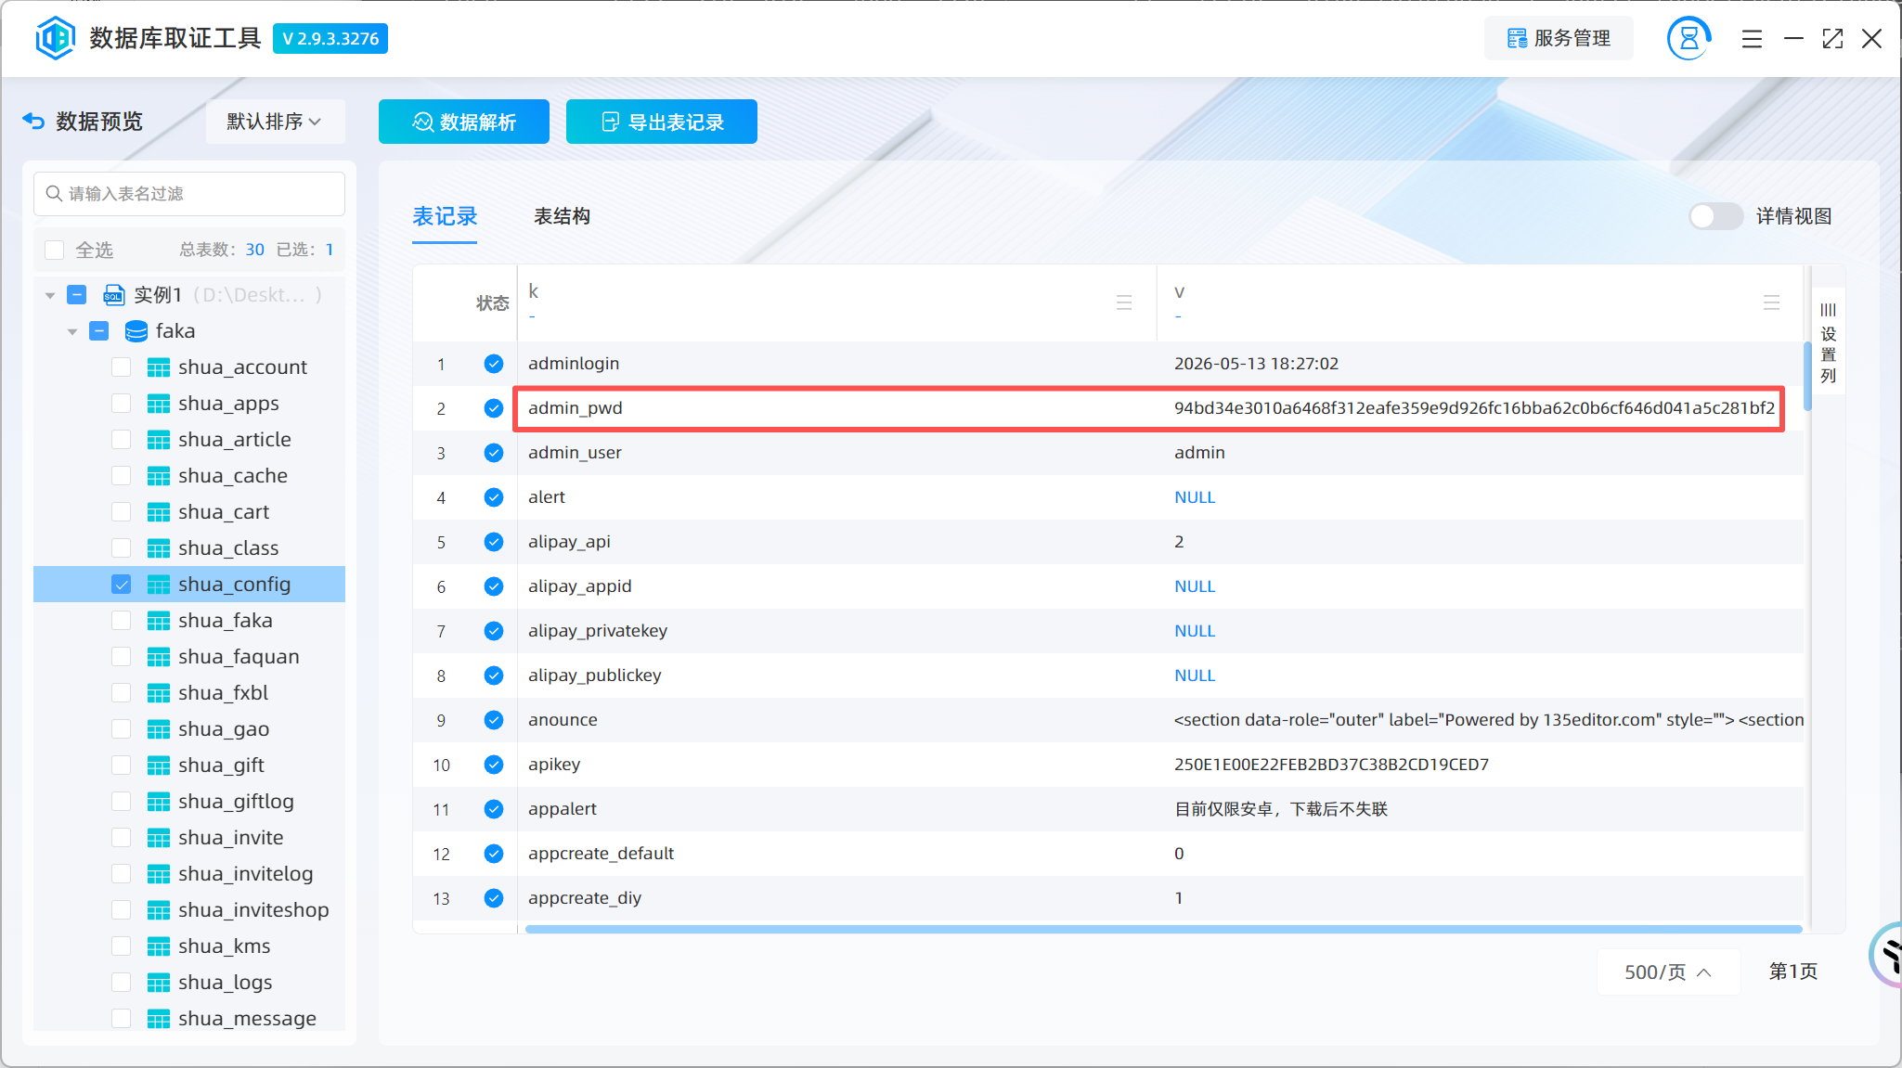This screenshot has width=1902, height=1068.
Task: Open the user account avatar icon
Action: pos(1689,38)
